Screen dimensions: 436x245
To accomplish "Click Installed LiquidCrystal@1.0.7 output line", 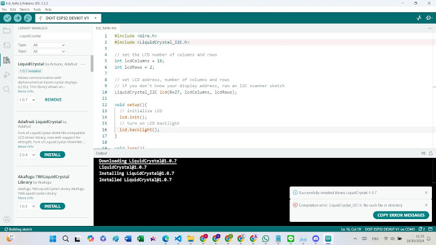I will pos(135,180).
